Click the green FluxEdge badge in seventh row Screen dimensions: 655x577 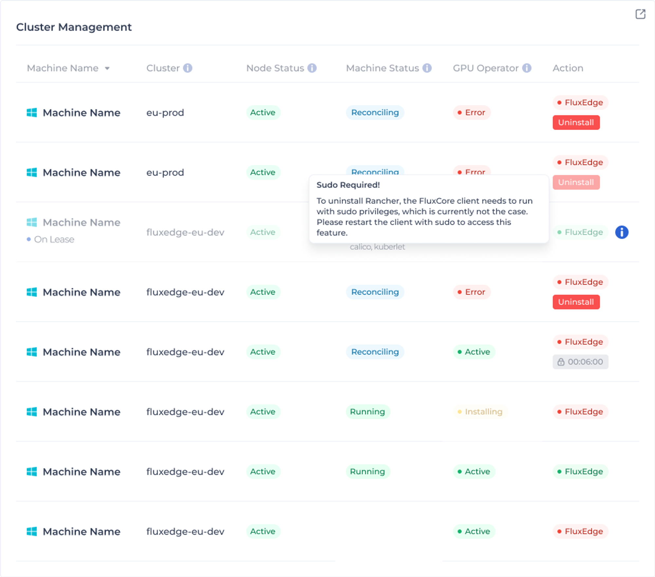(580, 472)
